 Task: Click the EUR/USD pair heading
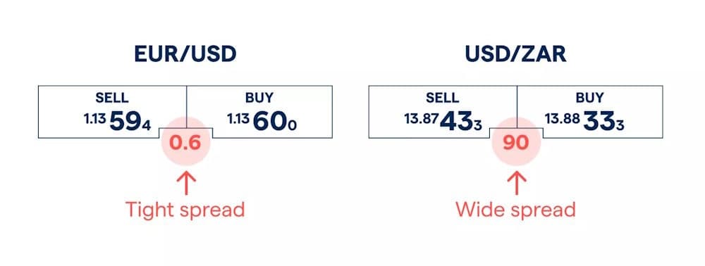coord(185,54)
